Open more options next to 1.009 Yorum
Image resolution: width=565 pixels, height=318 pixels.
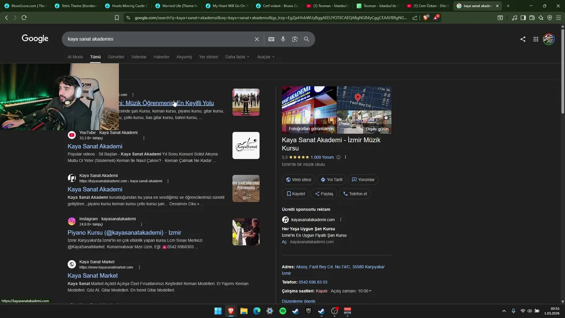pyautogui.click(x=345, y=157)
